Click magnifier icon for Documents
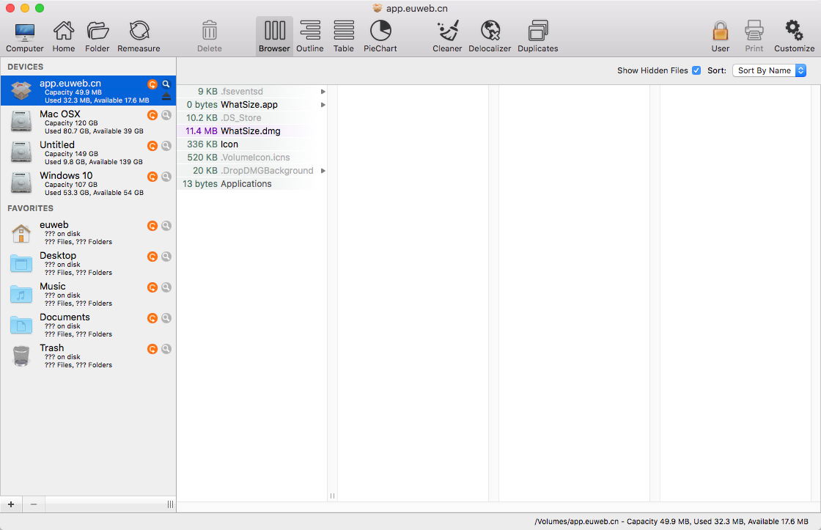Viewport: 821px width, 530px height. (166, 318)
